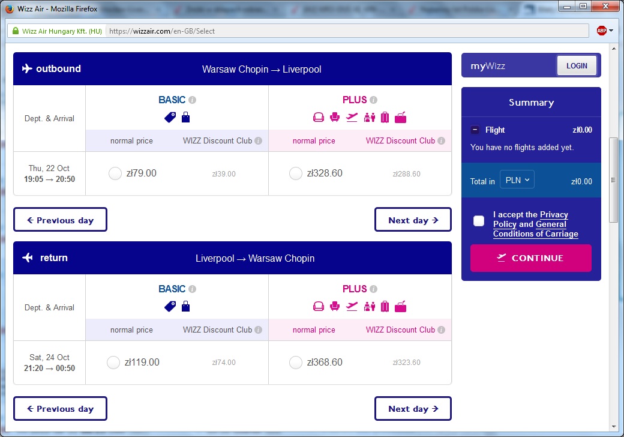Click outbound PLUS discount price zł288.60

tap(406, 174)
